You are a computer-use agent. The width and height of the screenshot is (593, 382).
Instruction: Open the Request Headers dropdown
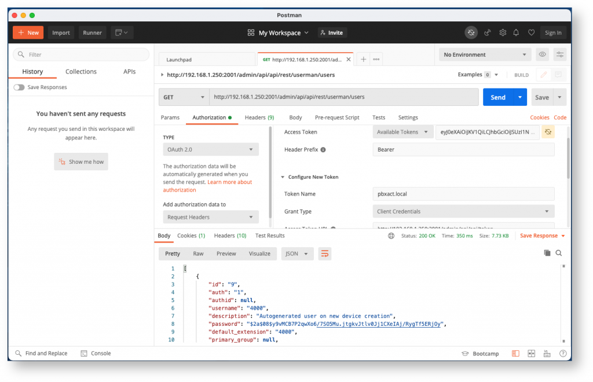point(211,217)
